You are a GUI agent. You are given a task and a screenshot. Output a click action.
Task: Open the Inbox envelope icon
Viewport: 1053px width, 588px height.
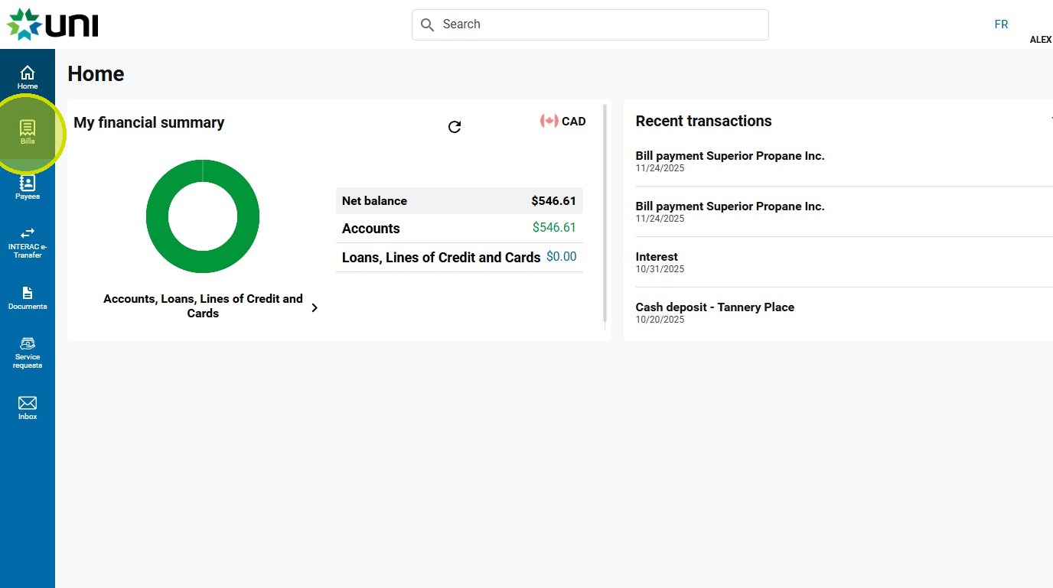pos(28,408)
